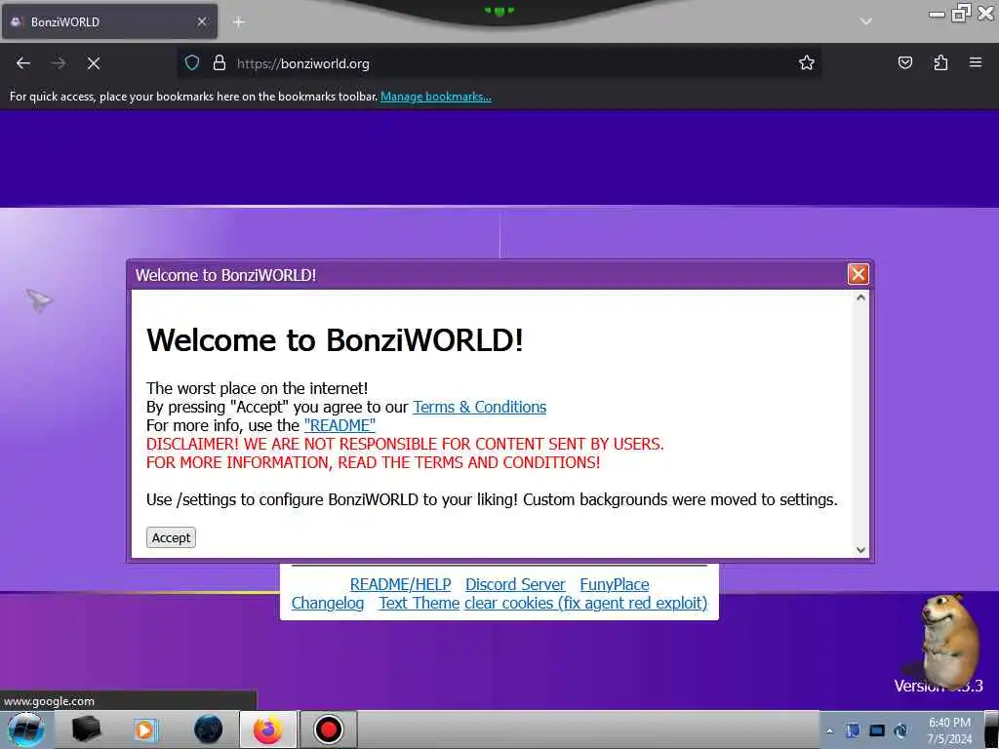This screenshot has height=749, width=999.
Task: Open the README/HELP link
Action: (x=400, y=584)
